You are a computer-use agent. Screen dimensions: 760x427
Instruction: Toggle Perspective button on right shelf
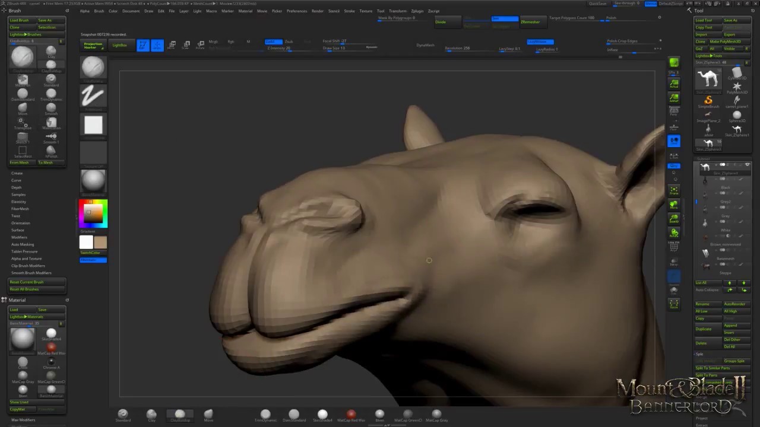click(674, 113)
